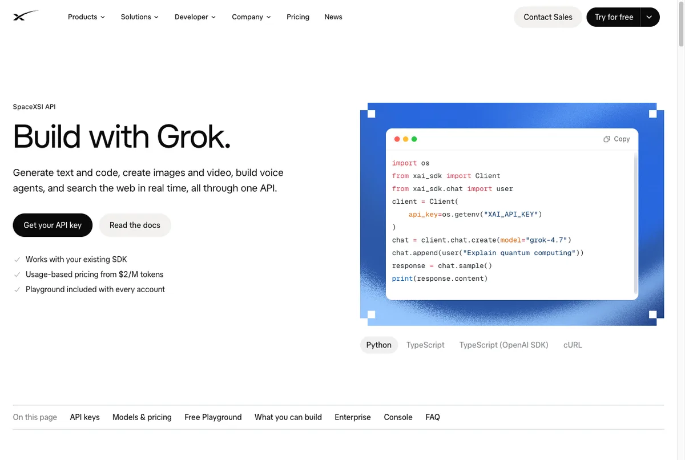This screenshot has height=460, width=685.
Task: Click the page's vertical scrollbar
Action: (681, 25)
